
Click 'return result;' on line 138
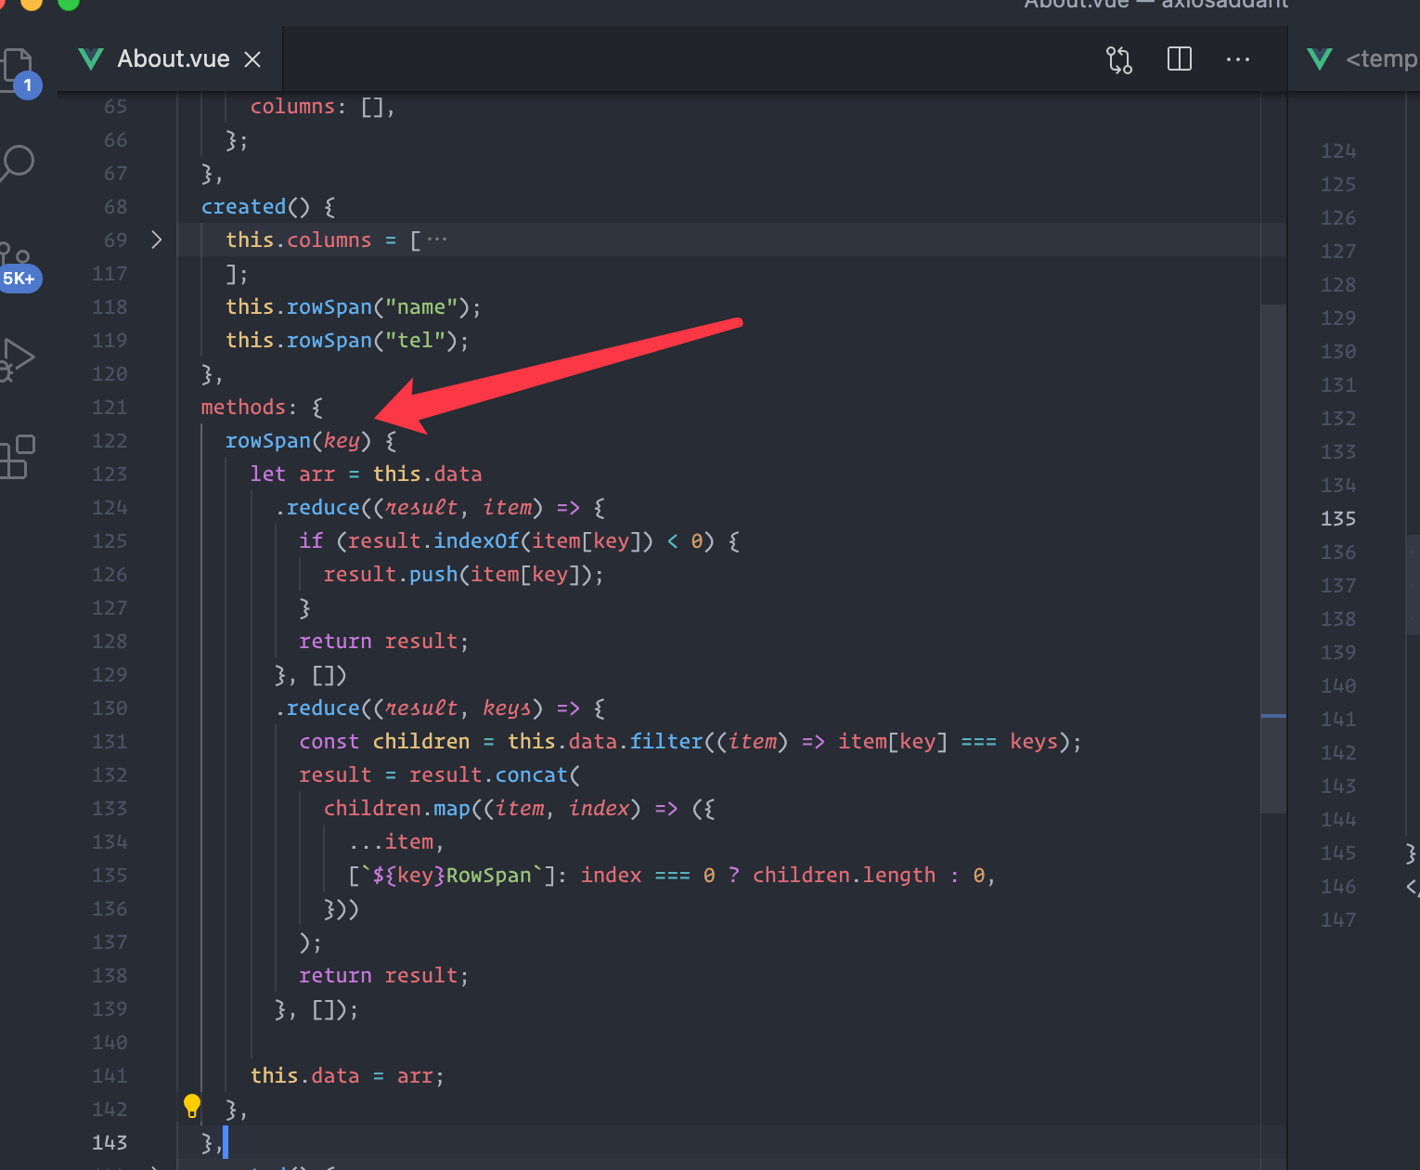pyautogui.click(x=384, y=976)
